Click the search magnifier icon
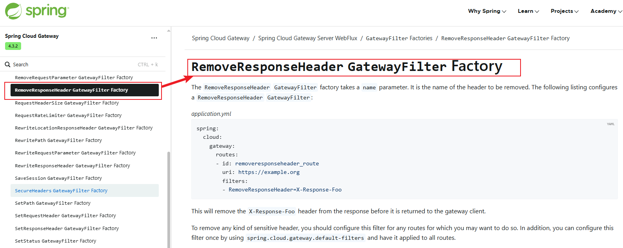This screenshot has height=248, width=623. (x=7, y=64)
